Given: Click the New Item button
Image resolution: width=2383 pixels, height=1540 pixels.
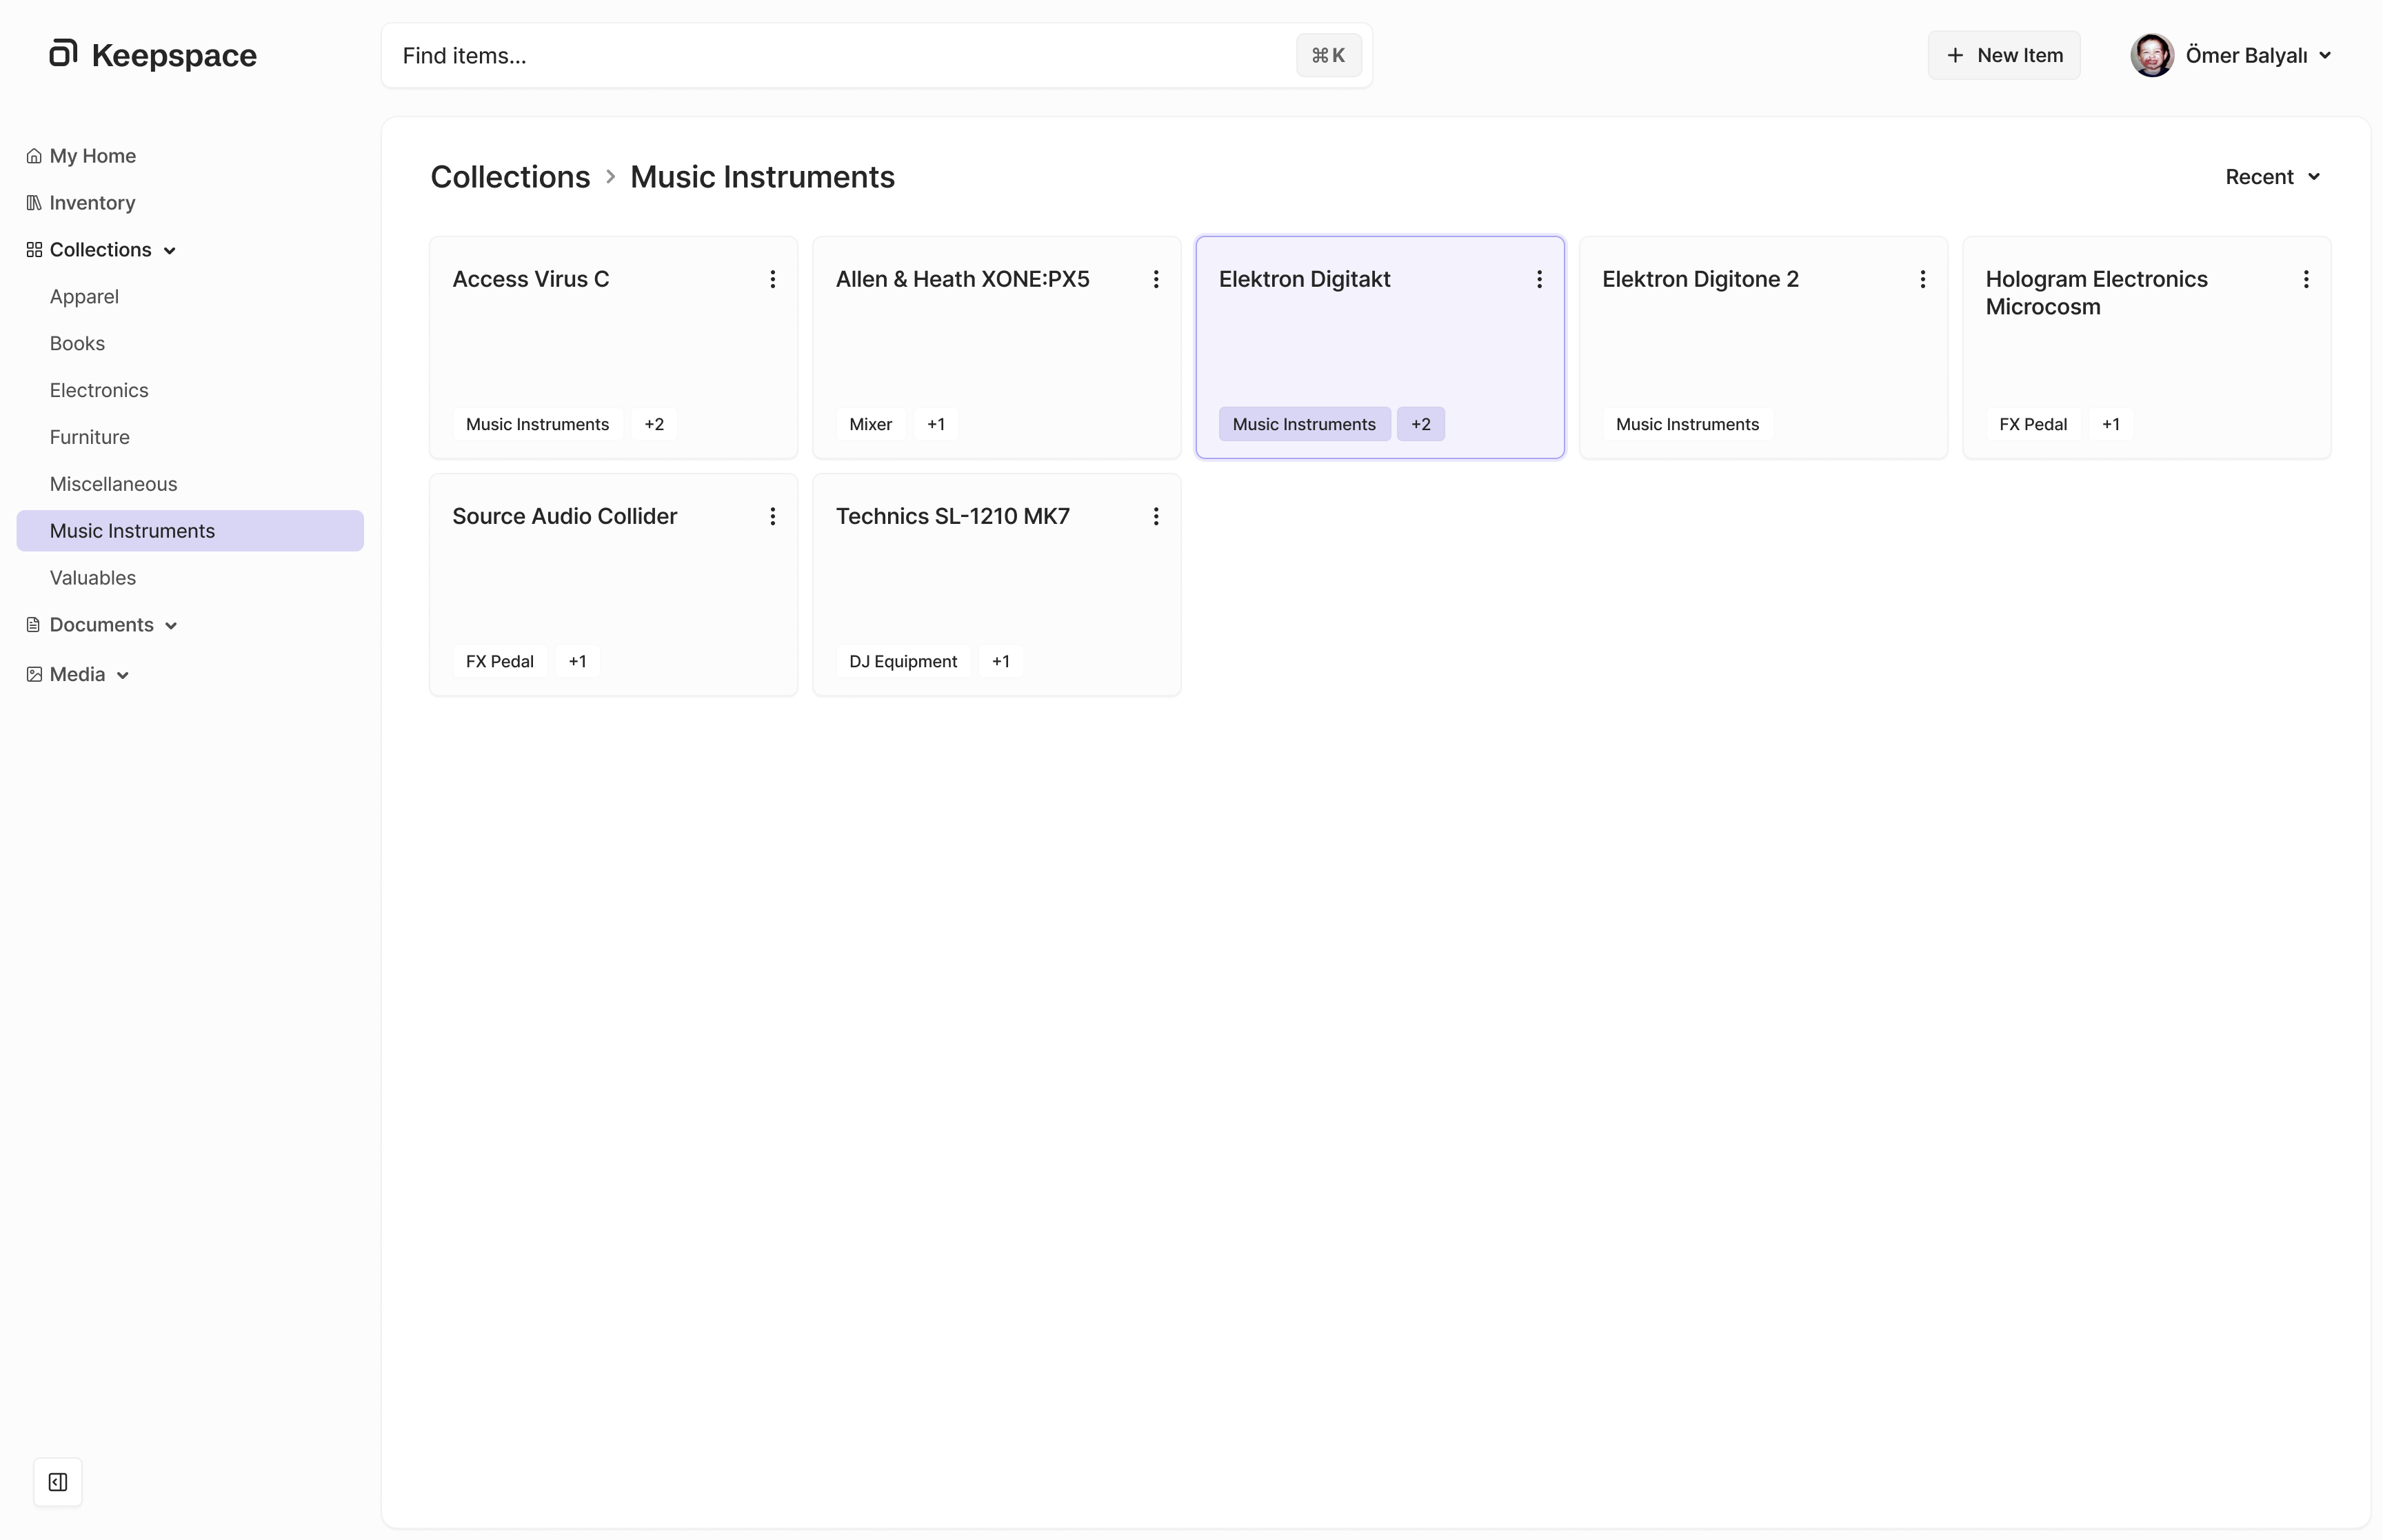Looking at the screenshot, I should 2004,55.
